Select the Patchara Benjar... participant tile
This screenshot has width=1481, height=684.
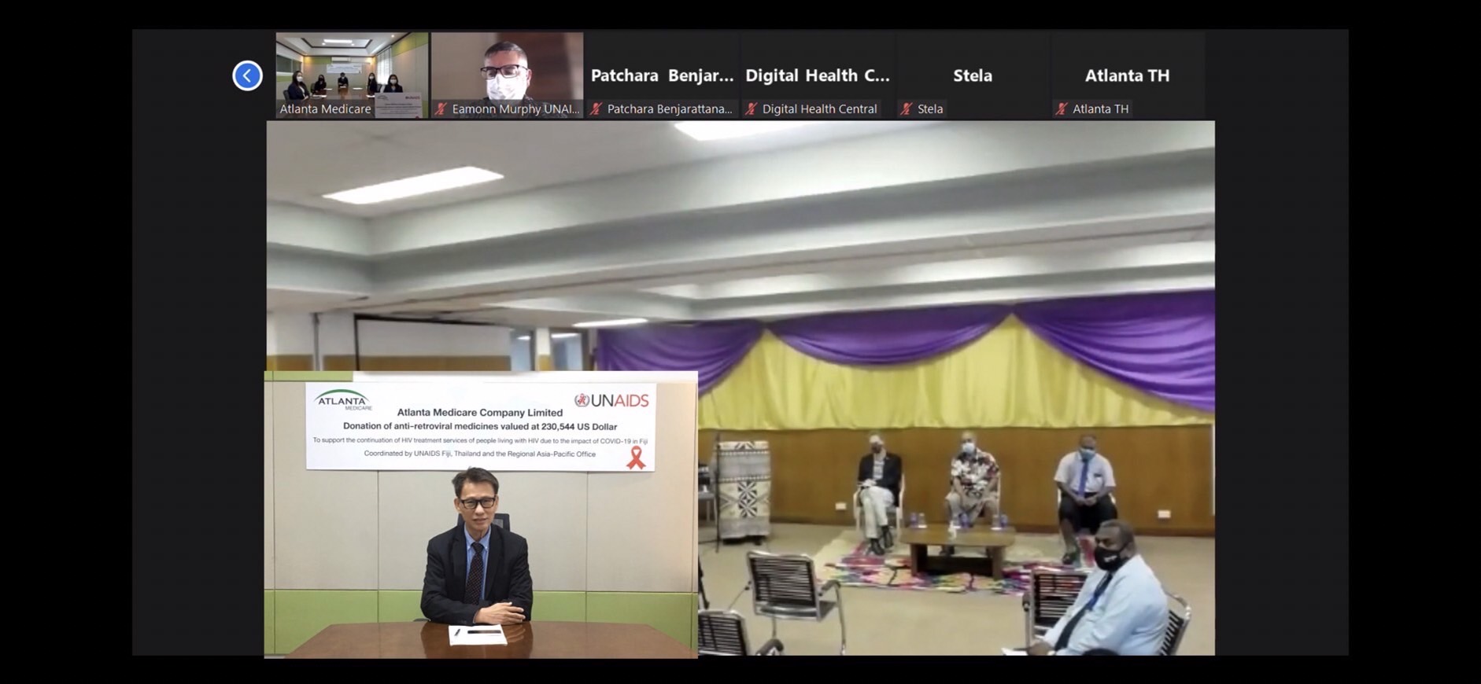point(662,75)
